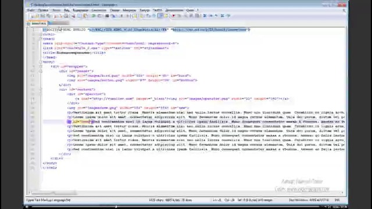This screenshot has width=372, height=209.
Task: Click the Undo toolbar icon
Action: 94,16
